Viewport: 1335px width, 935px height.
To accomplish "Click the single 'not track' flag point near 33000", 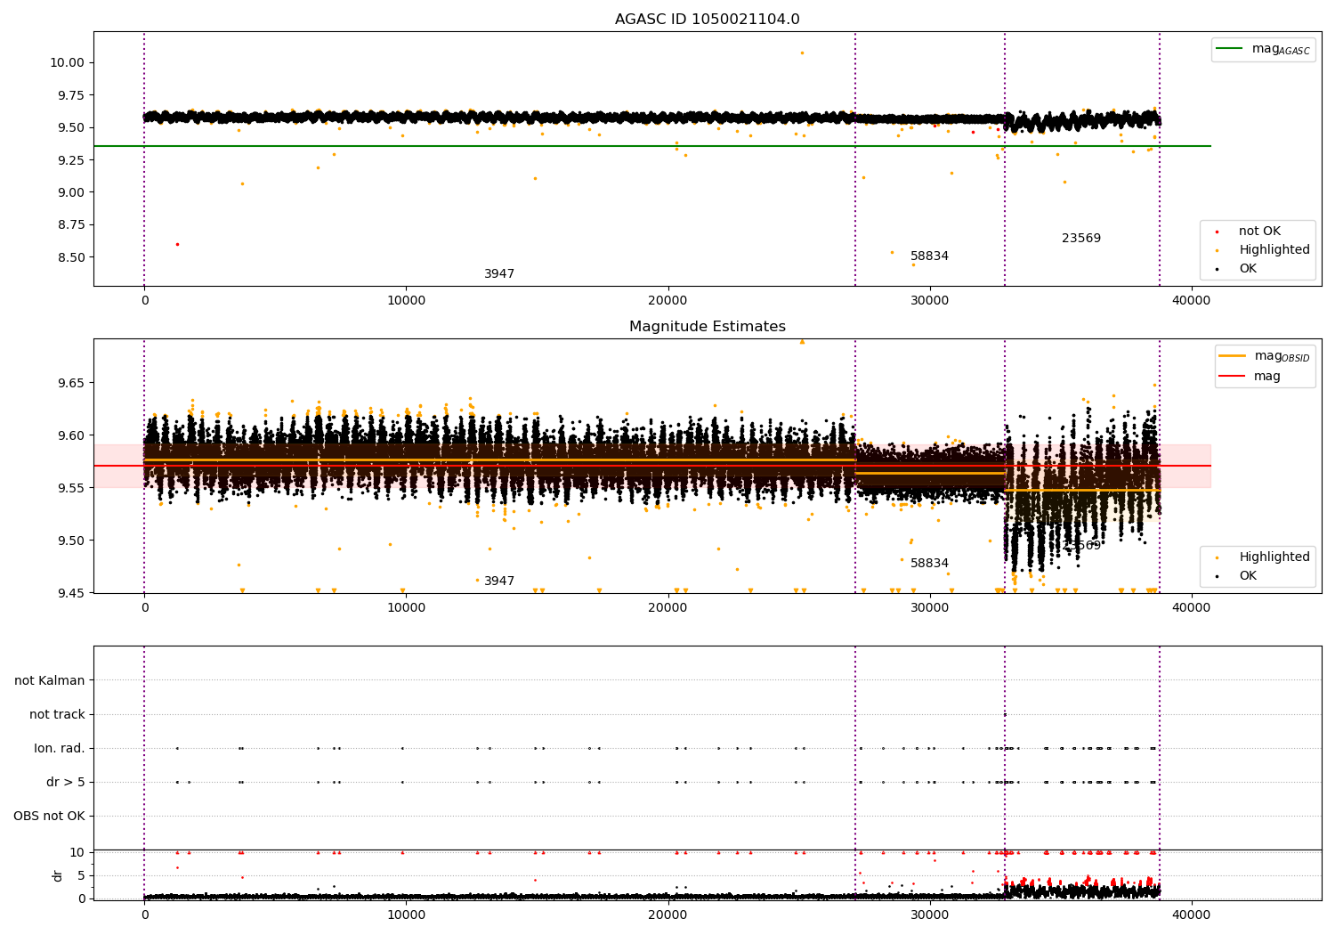I will tap(1005, 714).
